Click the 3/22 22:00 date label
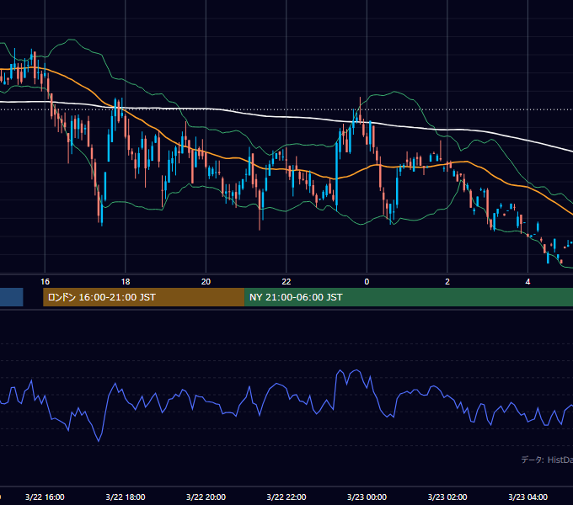This screenshot has height=505, width=573. (x=286, y=497)
